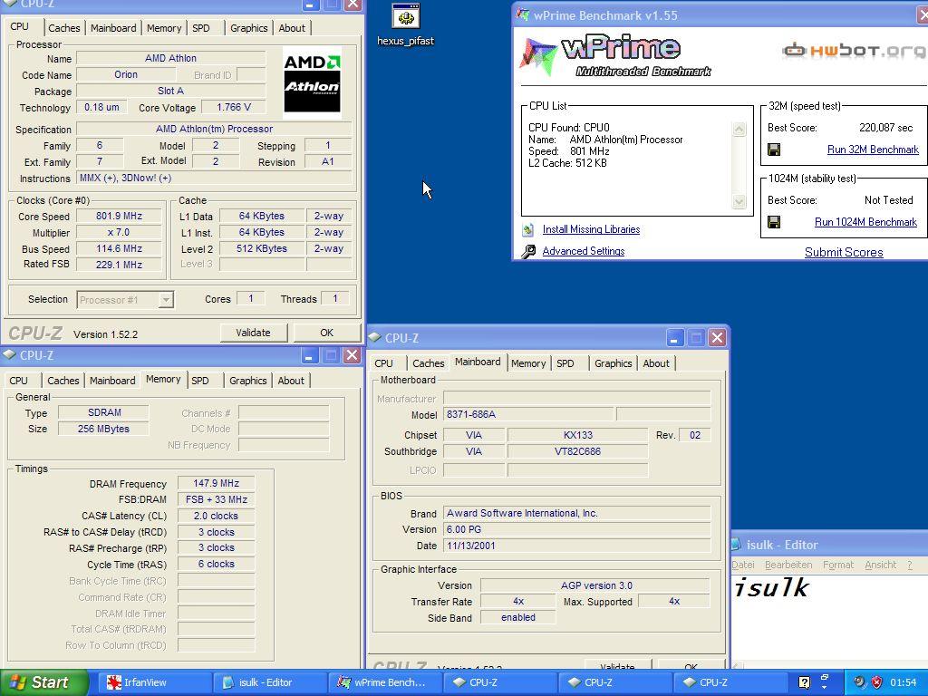Open the Format menu in Editor
Viewport: 928px width, 696px height.
(838, 565)
